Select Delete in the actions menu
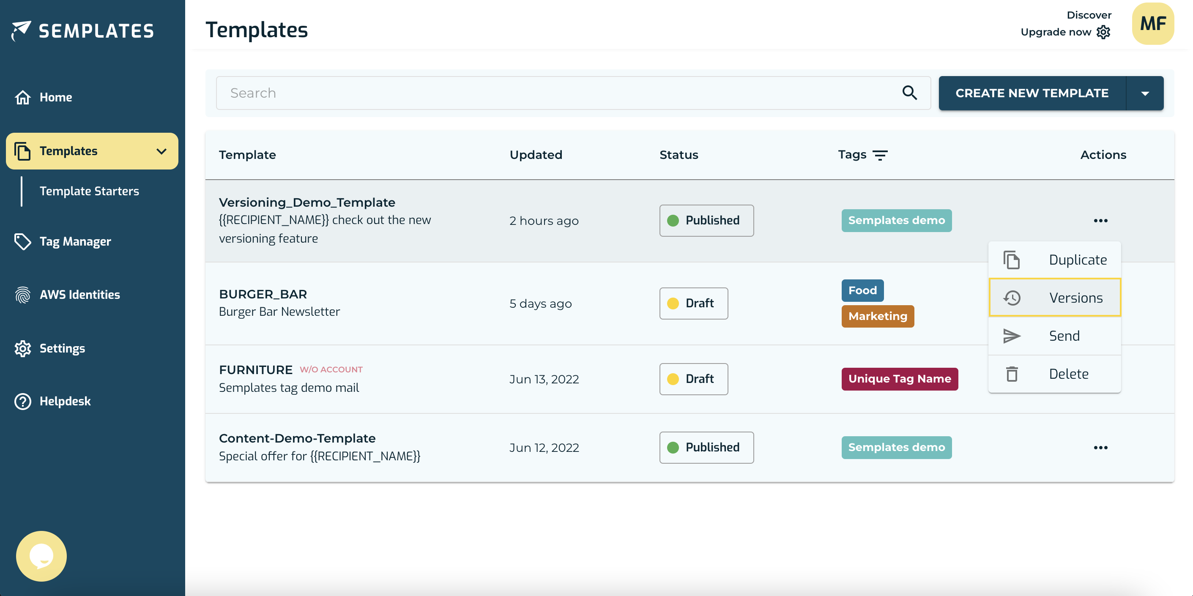 pos(1054,374)
